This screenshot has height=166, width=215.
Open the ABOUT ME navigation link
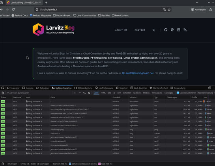(121, 30)
